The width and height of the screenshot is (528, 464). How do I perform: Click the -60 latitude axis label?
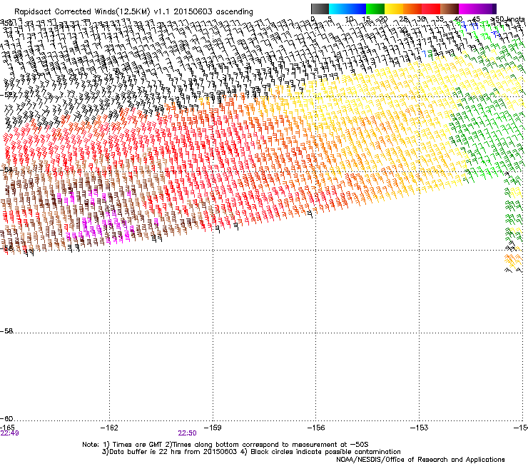[7, 418]
